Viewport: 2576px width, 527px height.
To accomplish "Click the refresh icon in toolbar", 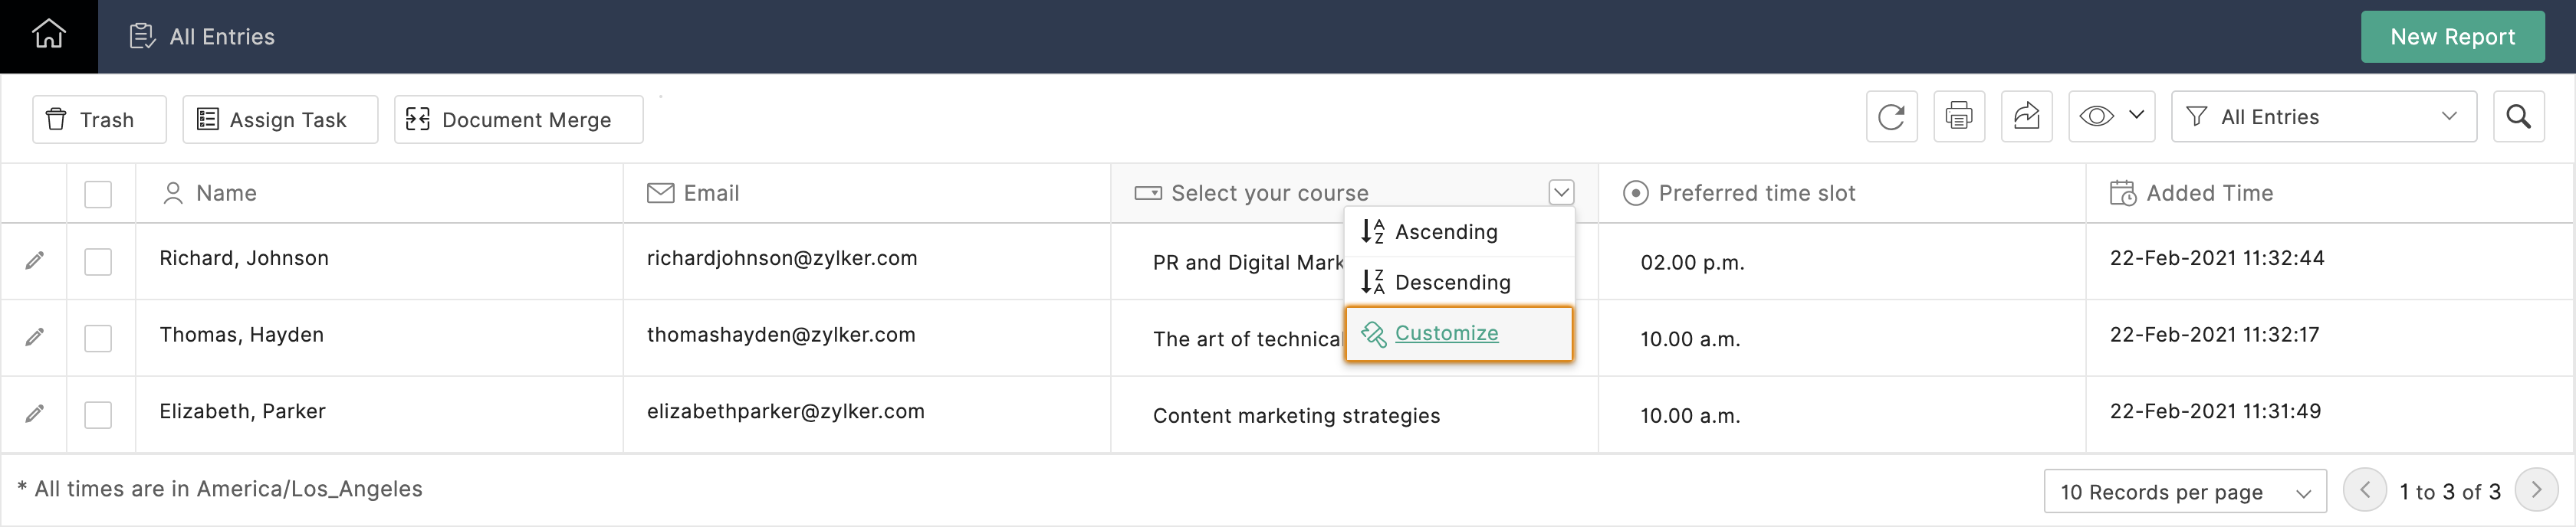I will [x=1891, y=117].
